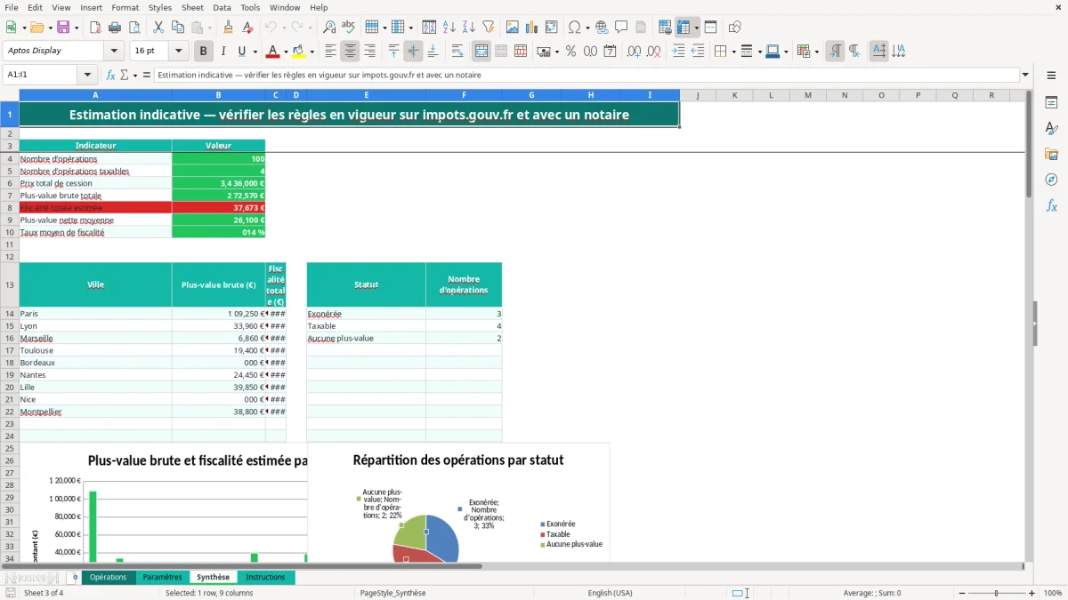Click the Export as PDF icon
This screenshot has width=1068, height=600.
coord(95,28)
